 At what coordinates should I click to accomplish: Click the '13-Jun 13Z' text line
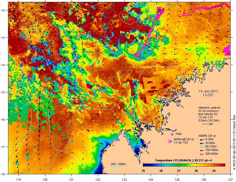pyautogui.click(x=205, y=117)
